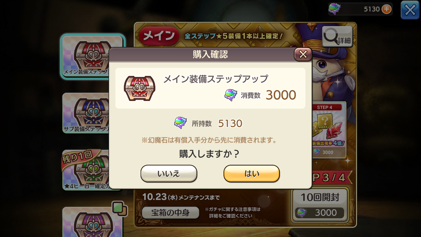421x237 pixels.
Task: Click the STEP 4 reward card
Action: 329,130
